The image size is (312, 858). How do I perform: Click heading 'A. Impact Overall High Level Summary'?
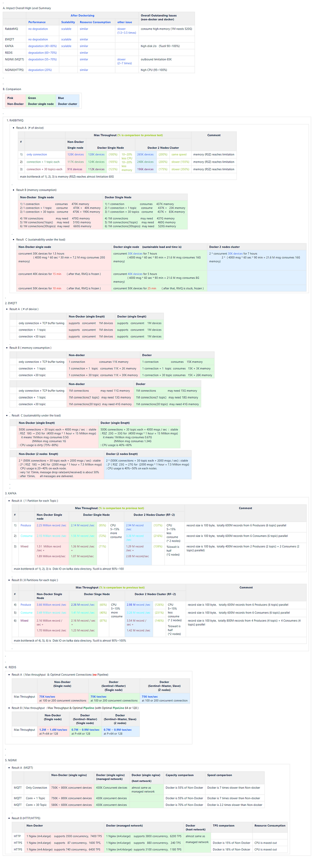click(x=27, y=8)
